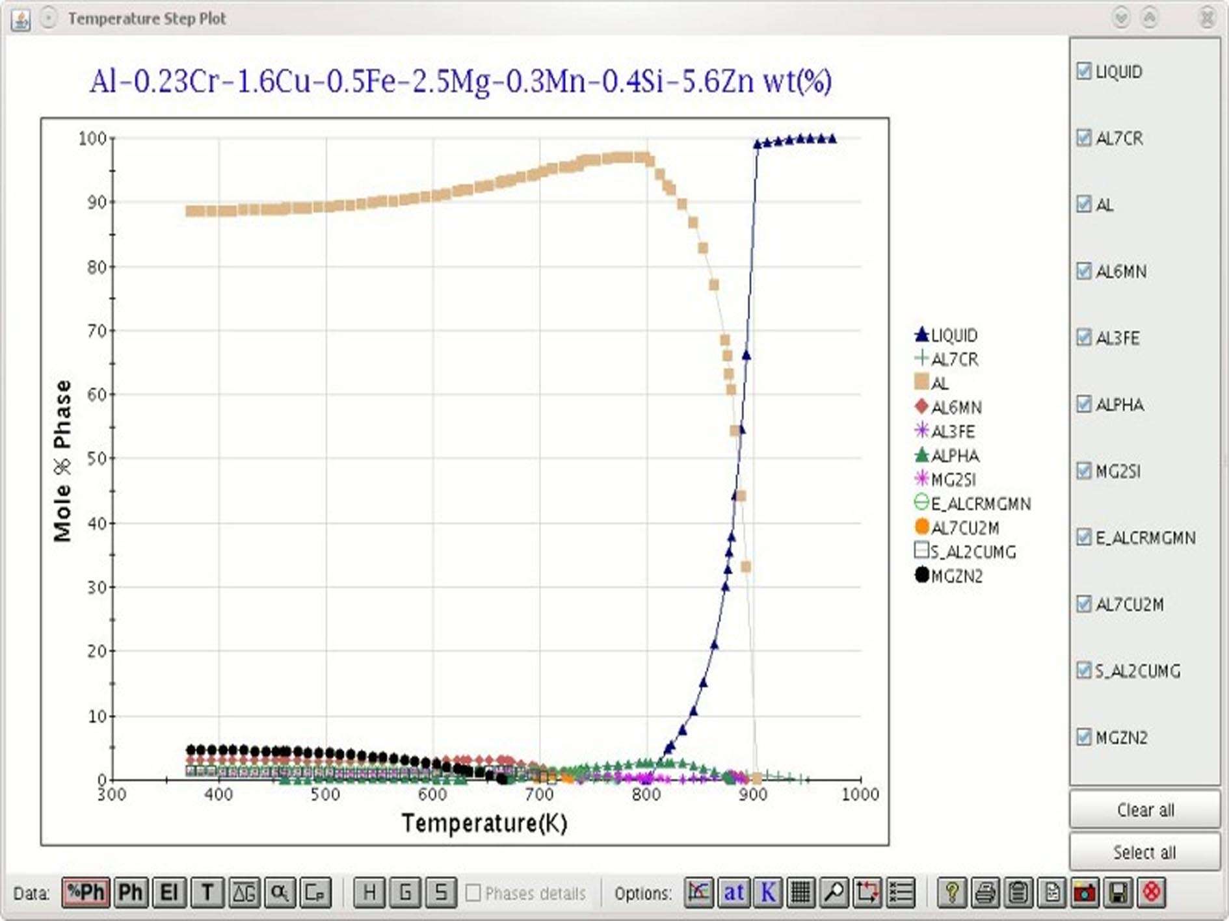Click the clipboard copy icon
The width and height of the screenshot is (1229, 921).
1018,892
